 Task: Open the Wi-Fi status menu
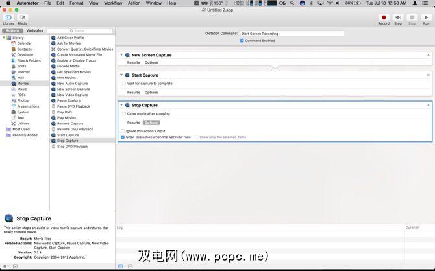coord(330,3)
